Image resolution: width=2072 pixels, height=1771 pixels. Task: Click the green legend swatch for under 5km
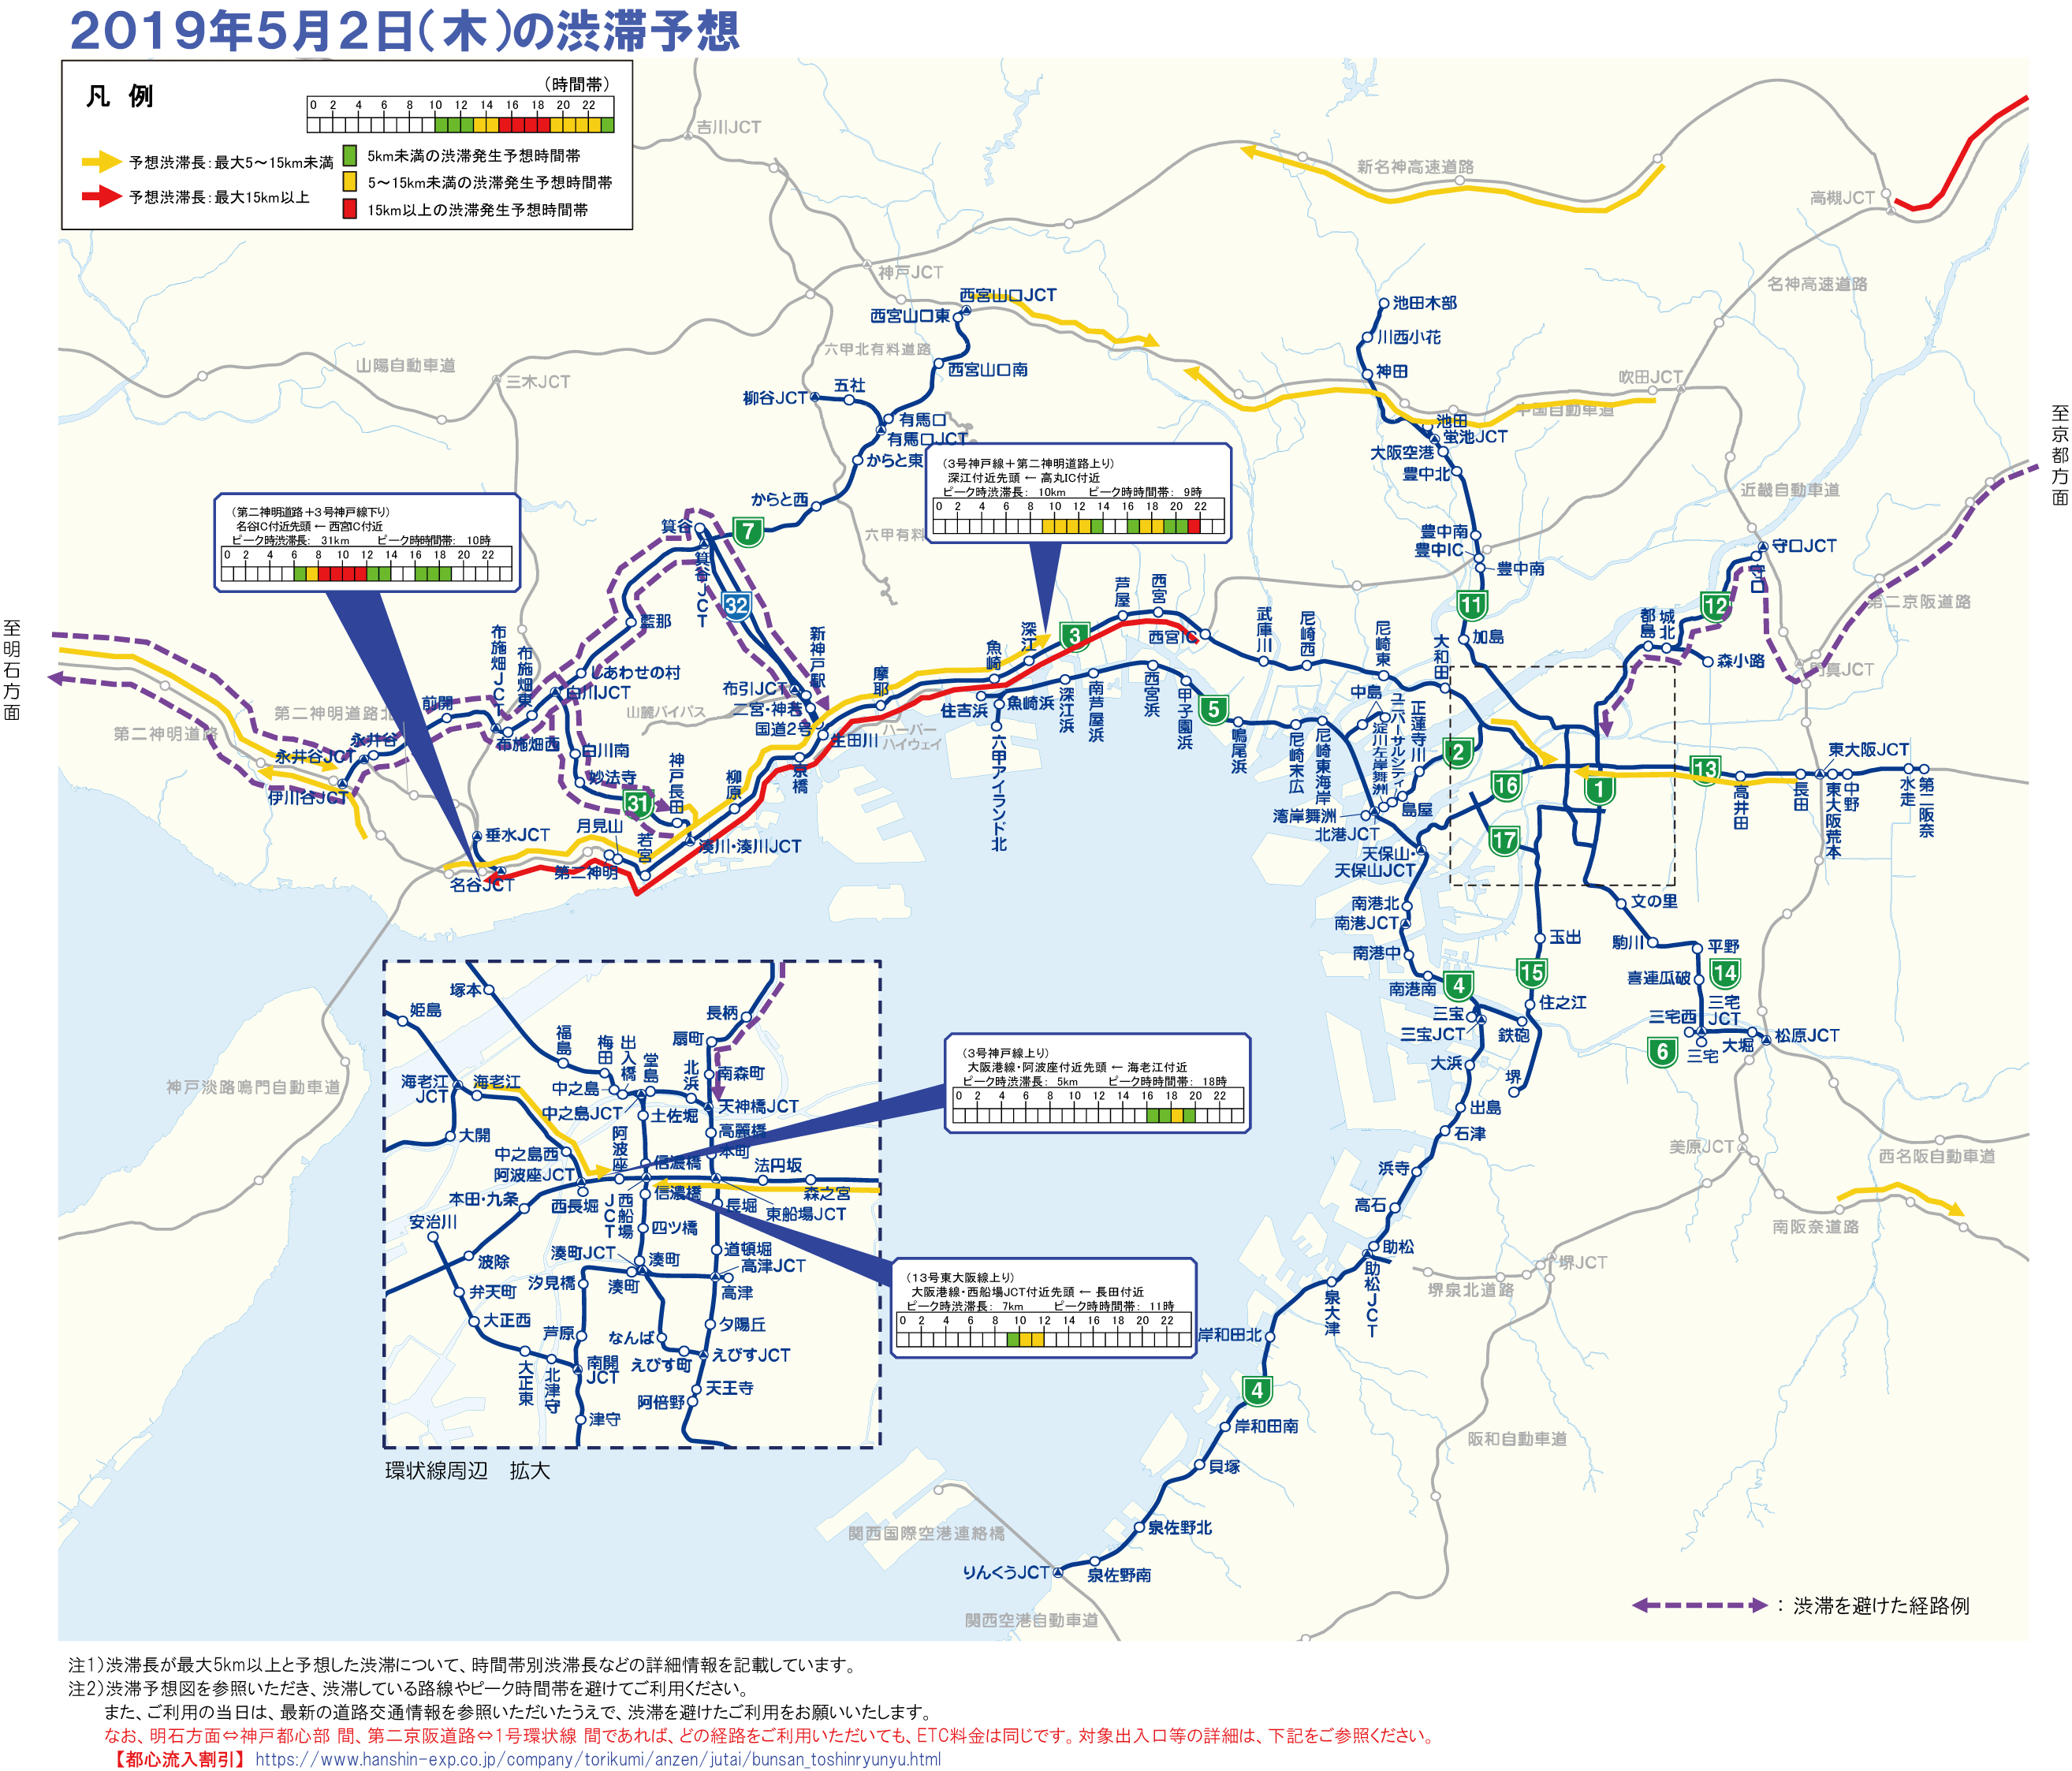pyautogui.click(x=350, y=155)
